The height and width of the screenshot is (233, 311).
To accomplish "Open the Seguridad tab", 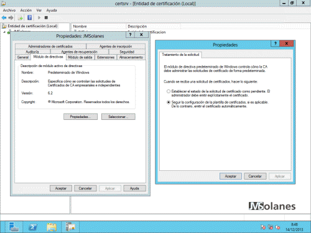I will tap(127, 52).
